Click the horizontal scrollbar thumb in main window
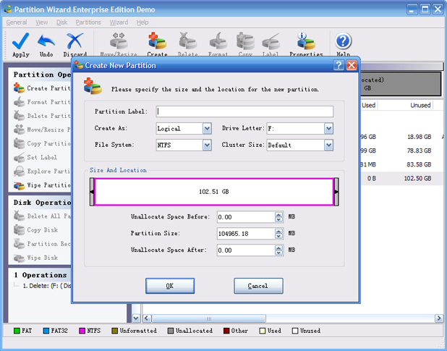Screen dimensions: 447x351 coord(209,318)
